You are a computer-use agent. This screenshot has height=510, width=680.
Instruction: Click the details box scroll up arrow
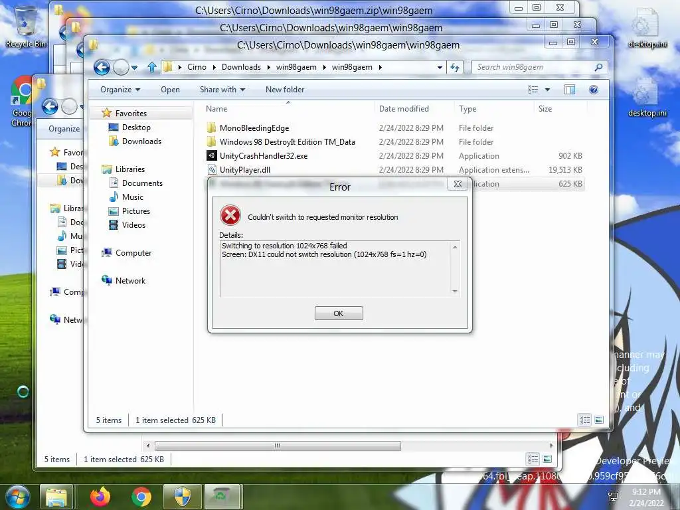[x=455, y=247]
